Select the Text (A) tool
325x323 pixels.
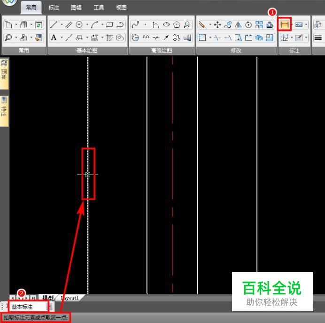click(54, 38)
